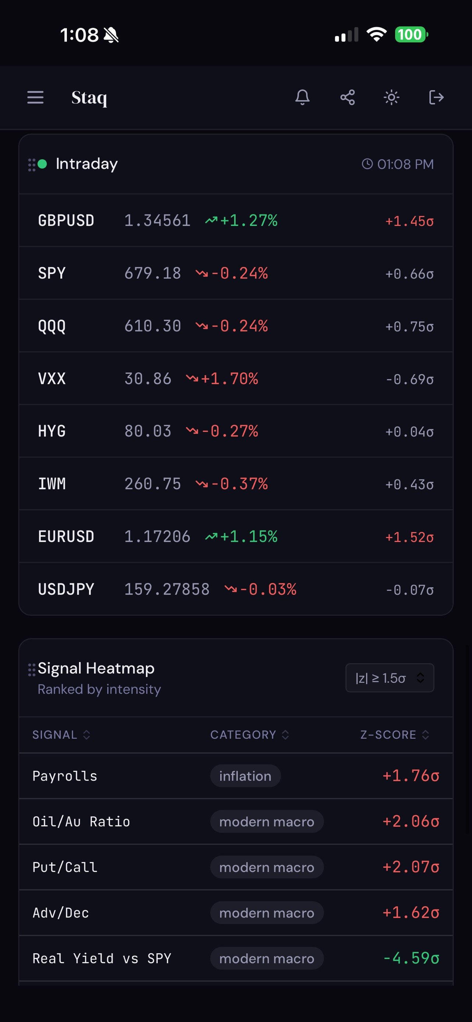Viewport: 472px width, 1022px height.
Task: Tap the clock icon beside 01:08 PM
Action: coord(367,164)
